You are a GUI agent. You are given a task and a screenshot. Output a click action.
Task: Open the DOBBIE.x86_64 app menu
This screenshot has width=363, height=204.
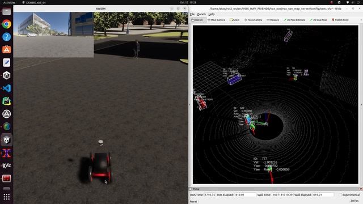point(34,2)
